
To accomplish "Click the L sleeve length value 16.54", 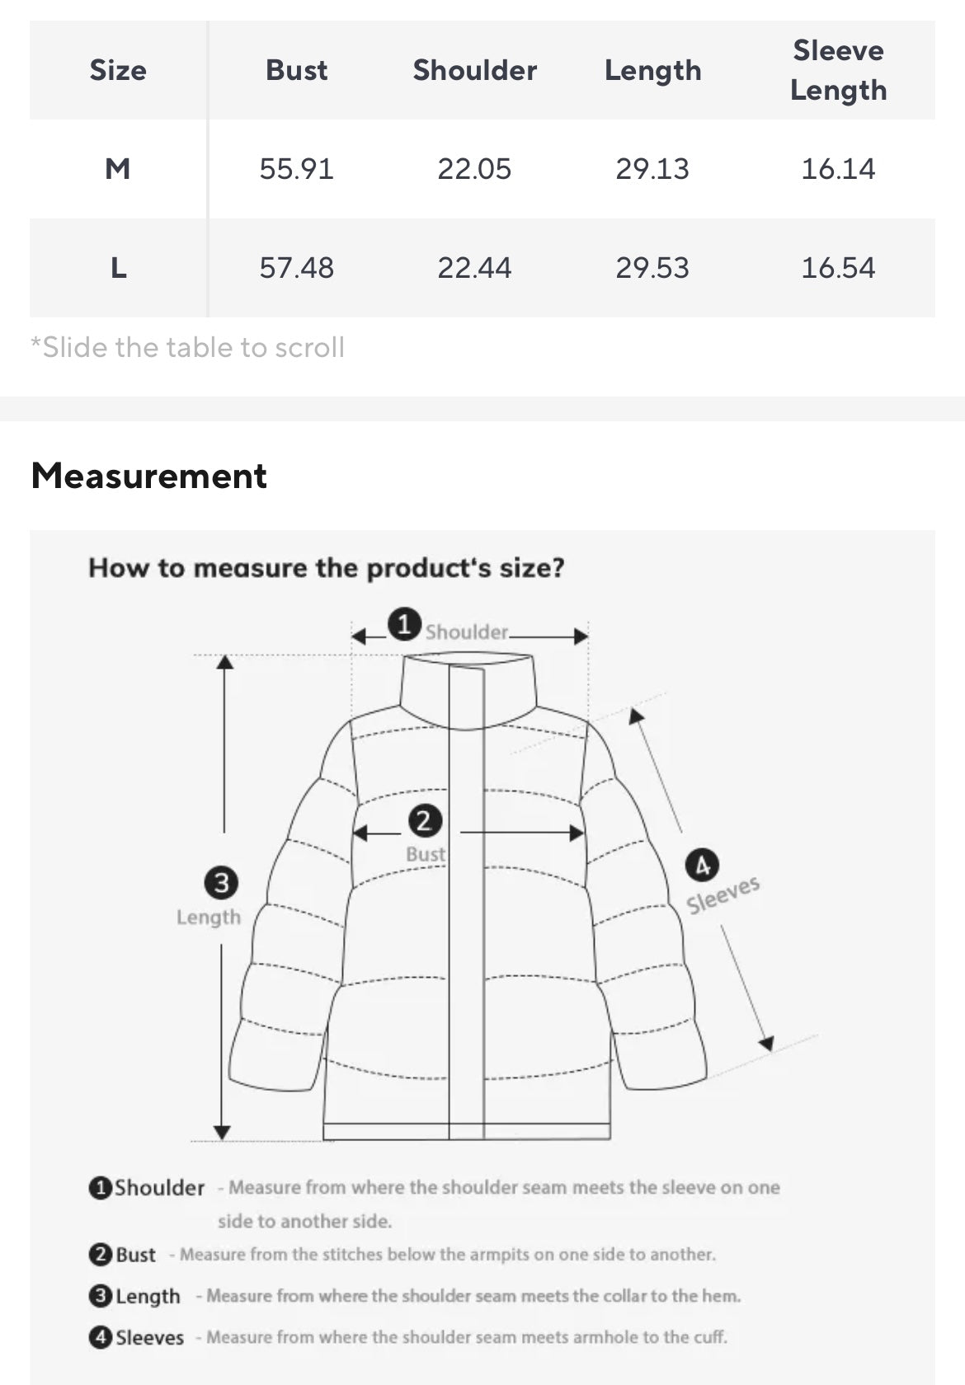I will click(838, 268).
